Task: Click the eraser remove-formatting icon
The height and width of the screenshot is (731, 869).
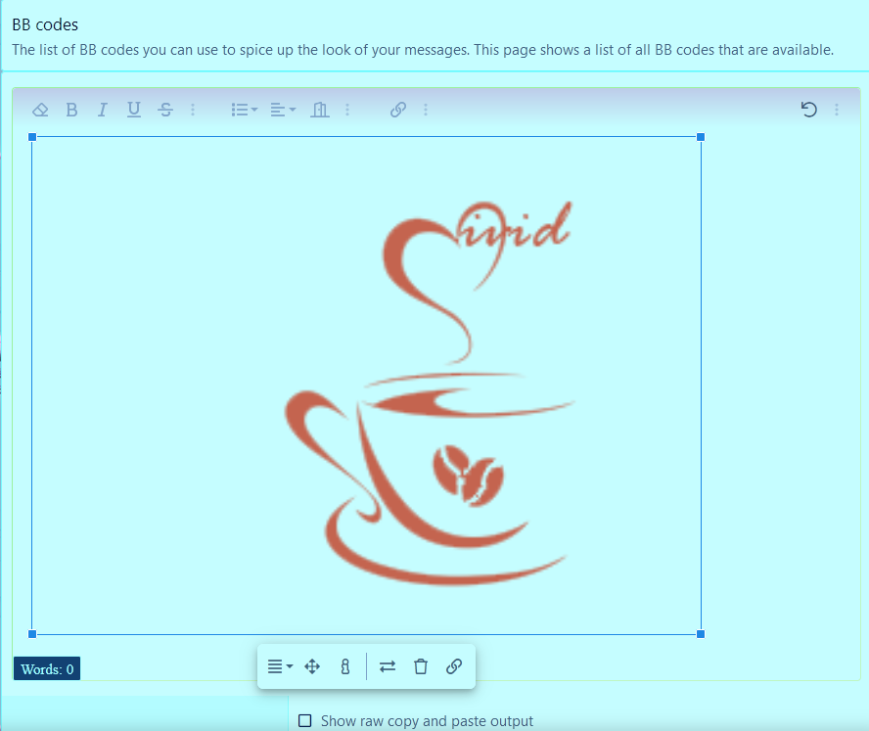Action: [x=40, y=110]
